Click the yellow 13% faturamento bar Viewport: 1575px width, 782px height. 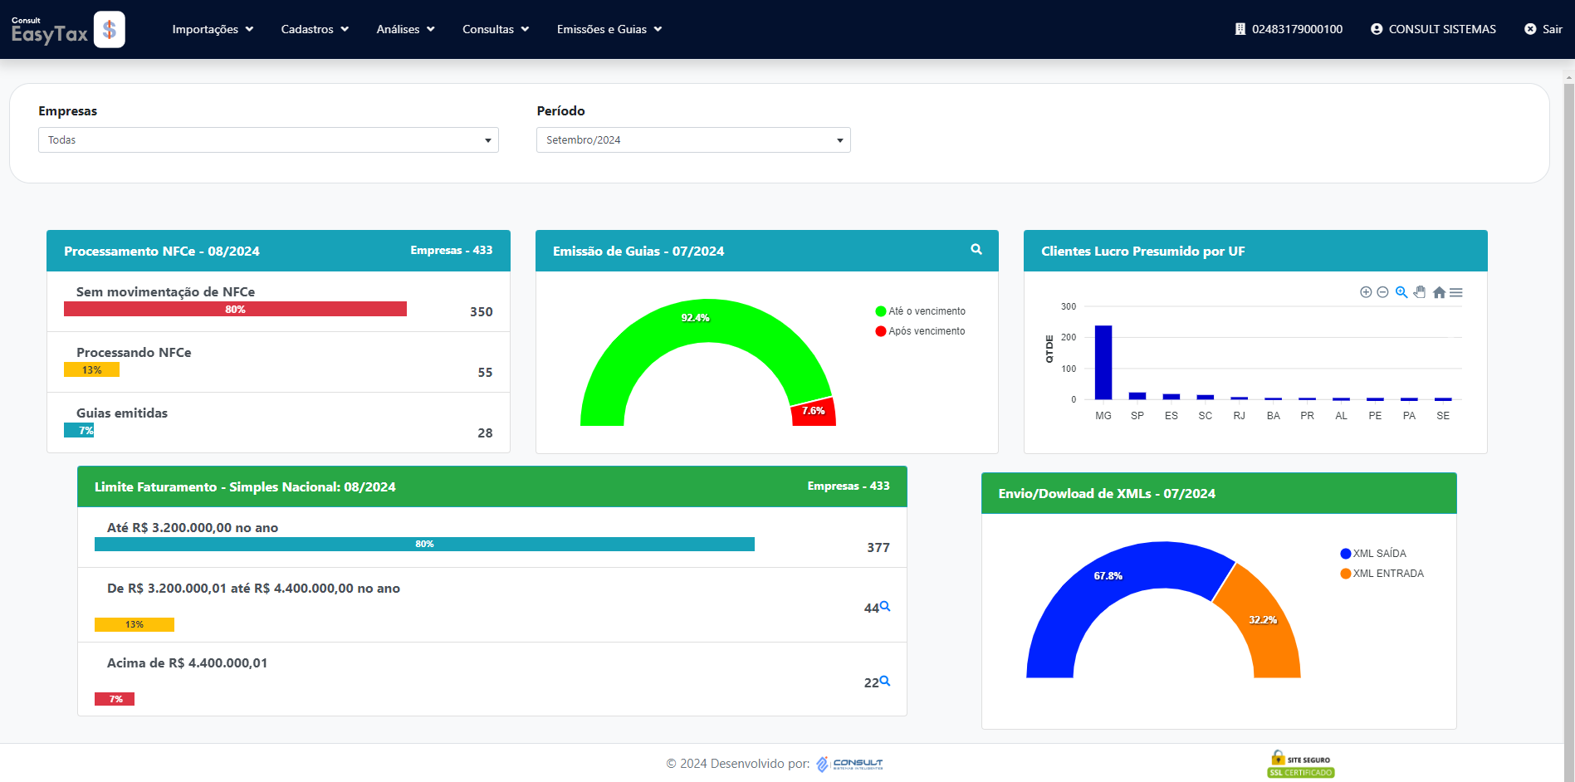(x=135, y=624)
